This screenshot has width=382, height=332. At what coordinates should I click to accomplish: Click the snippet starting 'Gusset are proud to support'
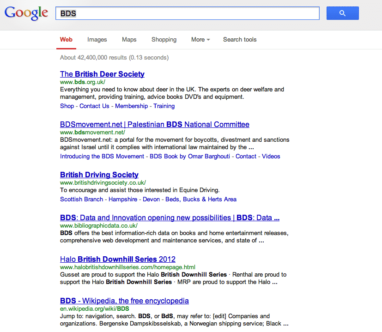click(x=173, y=278)
